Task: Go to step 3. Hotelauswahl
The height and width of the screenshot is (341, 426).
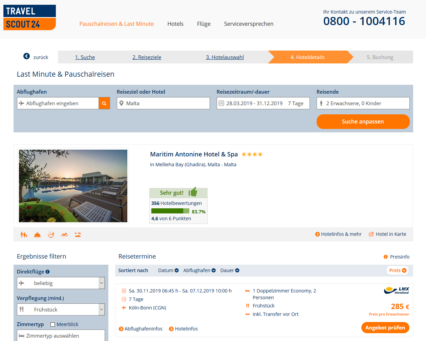Action: click(x=225, y=57)
